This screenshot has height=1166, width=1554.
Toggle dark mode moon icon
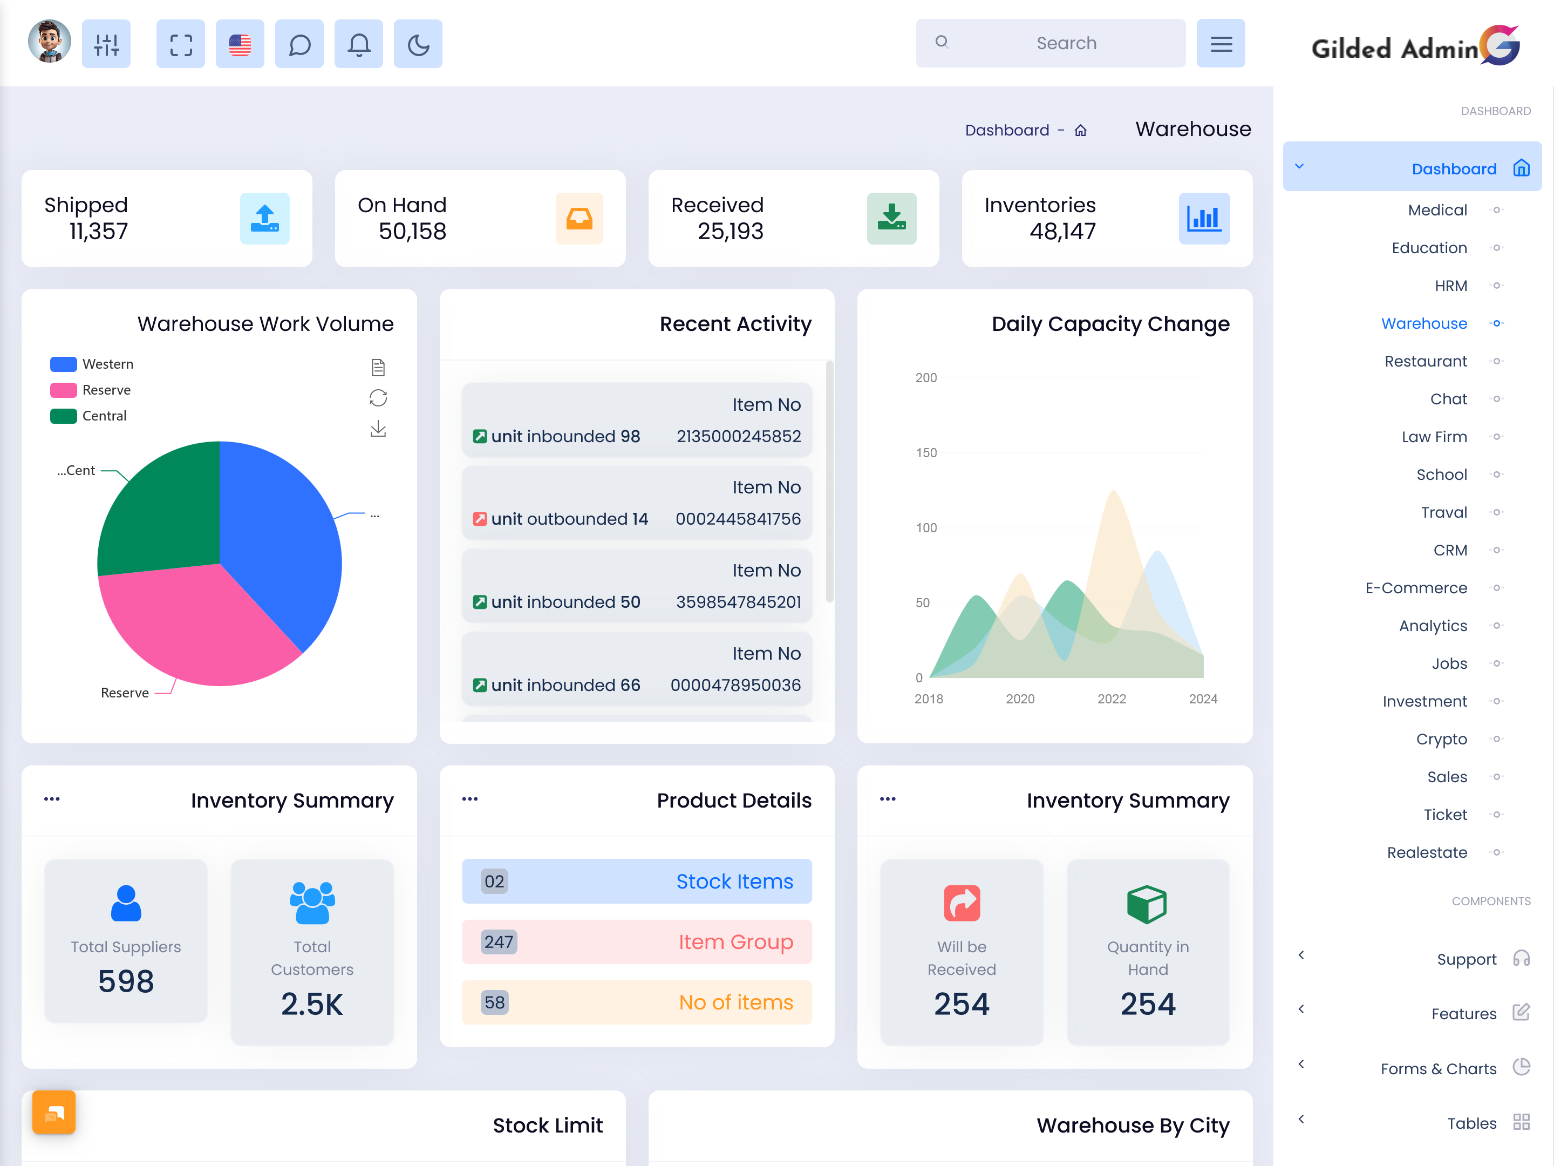click(x=418, y=44)
